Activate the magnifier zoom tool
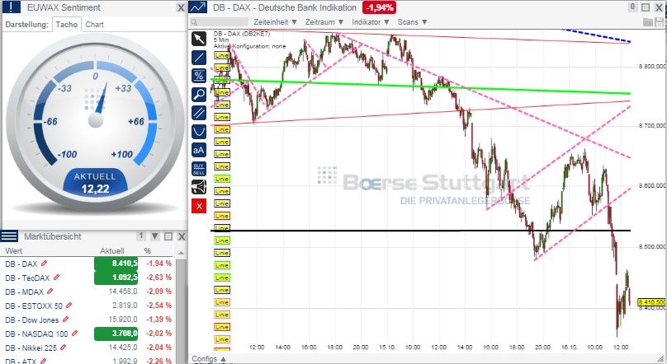This screenshot has width=667, height=364. (x=199, y=94)
